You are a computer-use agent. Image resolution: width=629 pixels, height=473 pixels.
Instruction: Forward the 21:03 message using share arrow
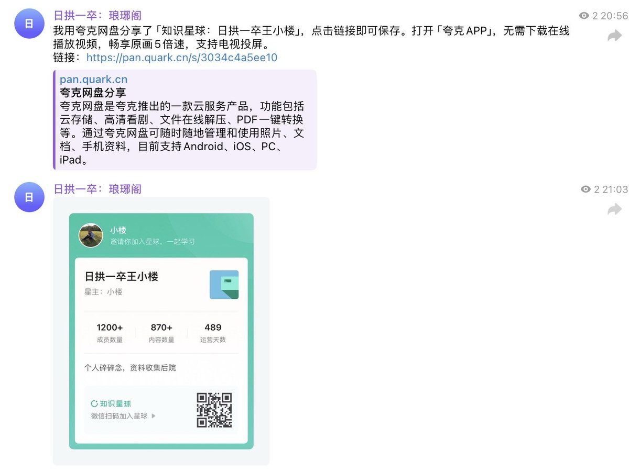tap(614, 209)
